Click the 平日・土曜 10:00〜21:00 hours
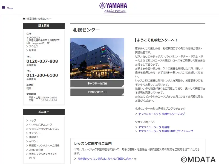 [43, 98]
